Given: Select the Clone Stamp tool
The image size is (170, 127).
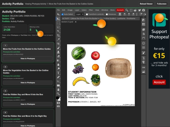Looking at the screenshot, I should point(58,52).
